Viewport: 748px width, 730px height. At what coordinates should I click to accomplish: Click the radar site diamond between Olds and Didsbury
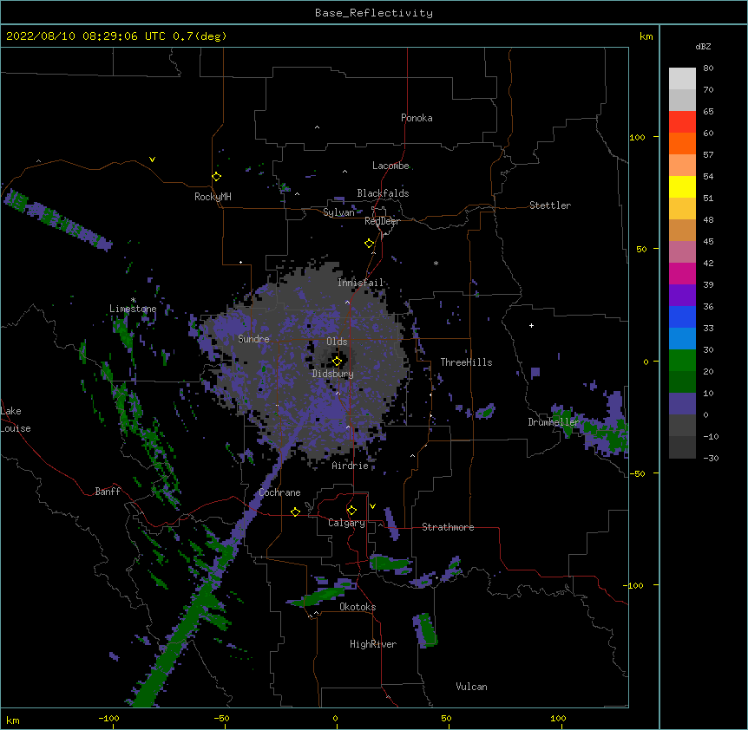338,362
